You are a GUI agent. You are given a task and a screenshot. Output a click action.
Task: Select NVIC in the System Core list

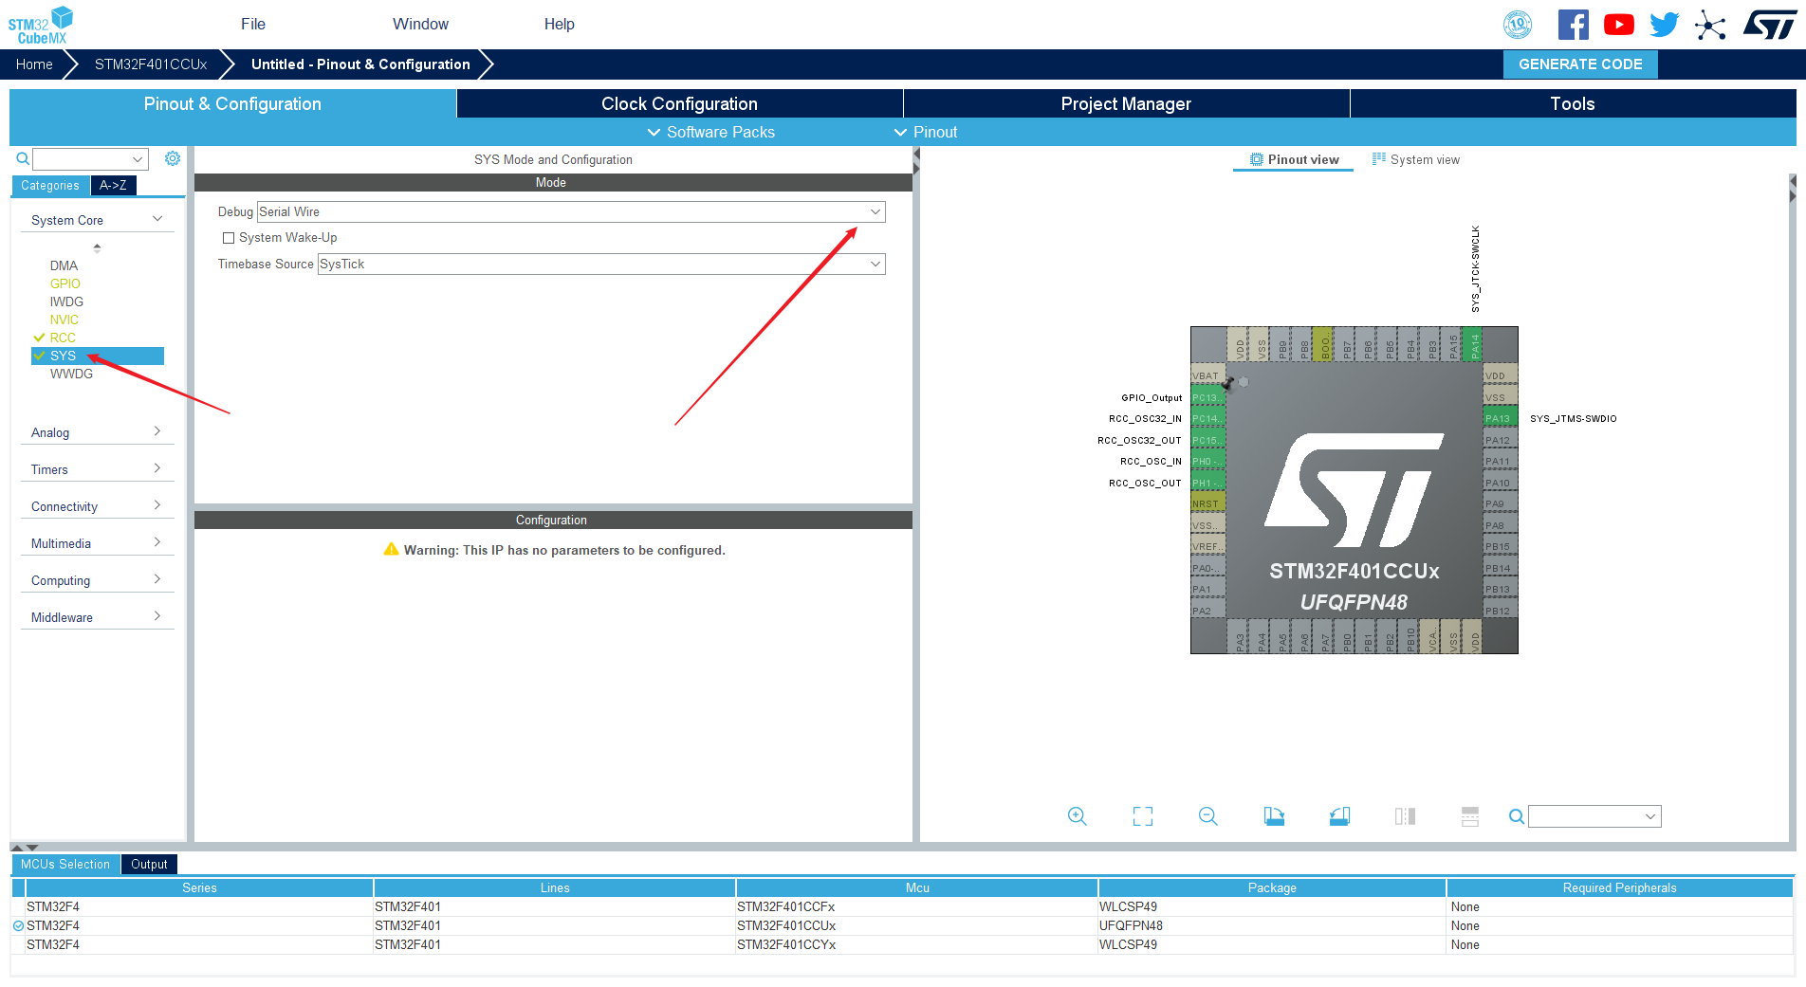(64, 320)
